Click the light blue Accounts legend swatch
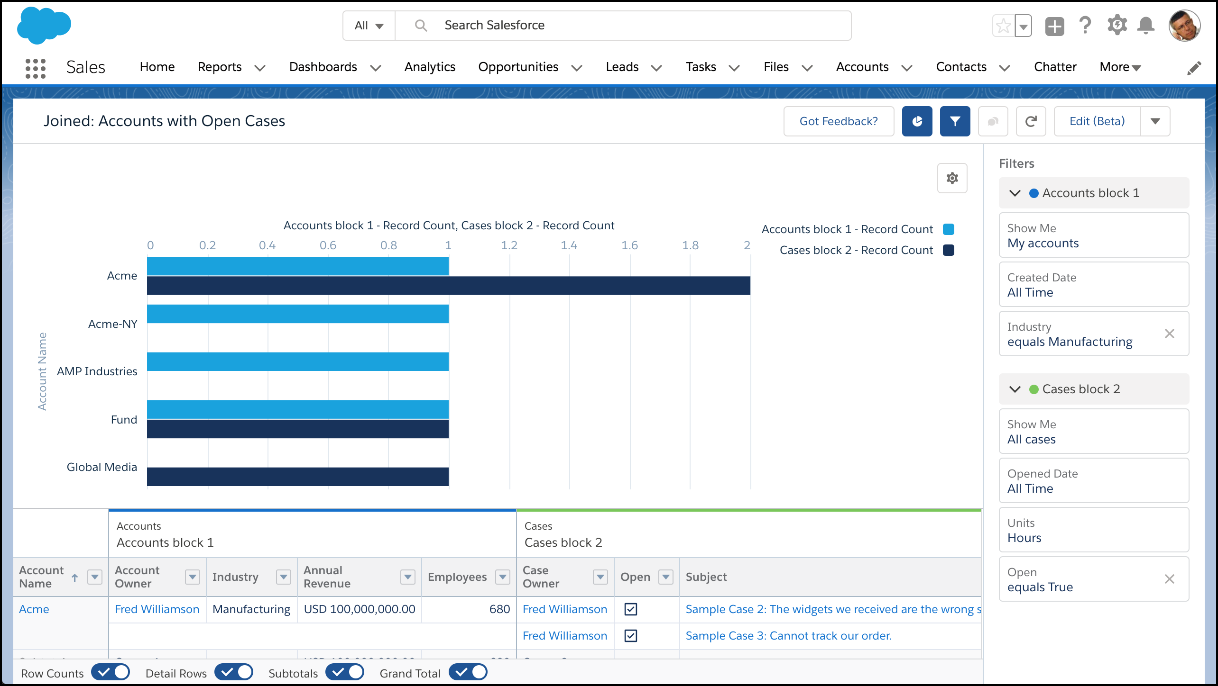 coord(948,229)
